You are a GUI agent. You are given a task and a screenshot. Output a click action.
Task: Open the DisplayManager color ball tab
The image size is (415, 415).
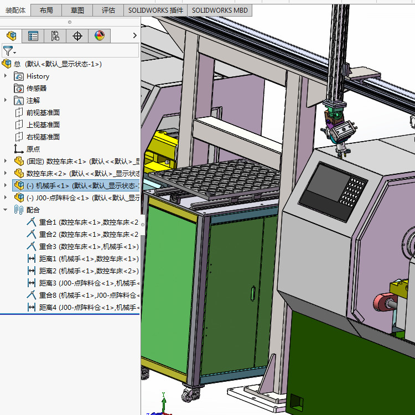[99, 36]
